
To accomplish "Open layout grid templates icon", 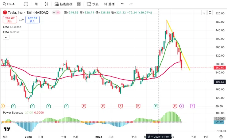I will [x=79, y=4].
